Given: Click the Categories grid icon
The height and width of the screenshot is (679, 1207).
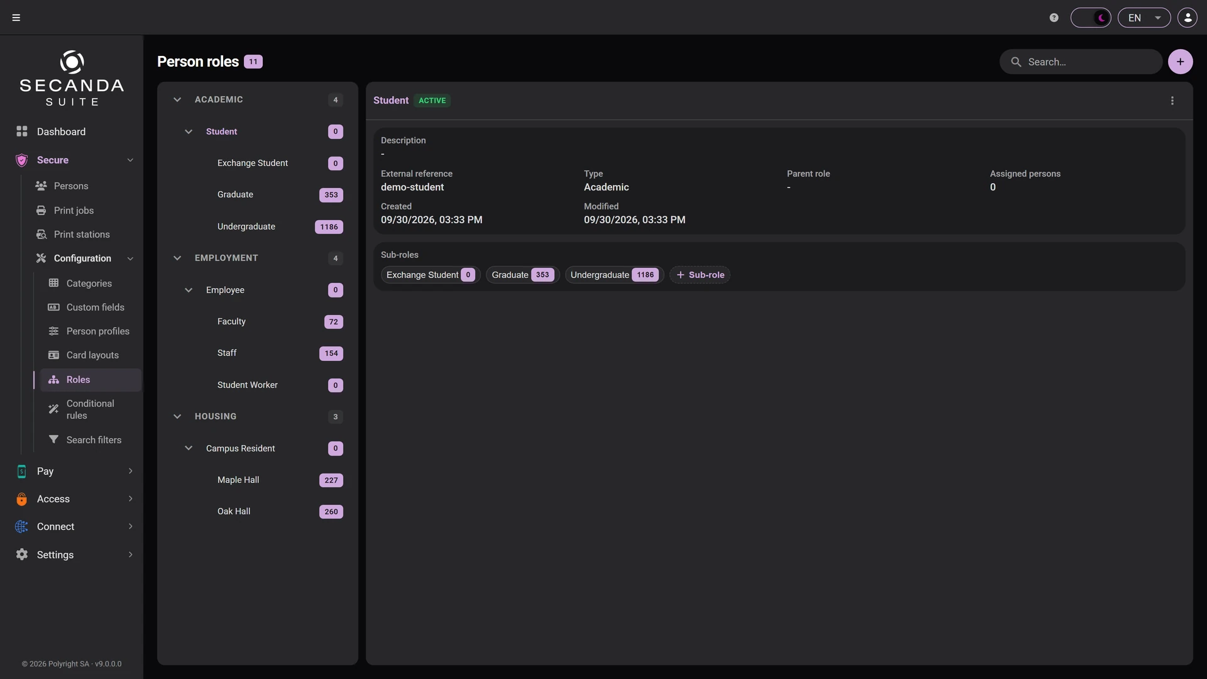Looking at the screenshot, I should tap(54, 284).
